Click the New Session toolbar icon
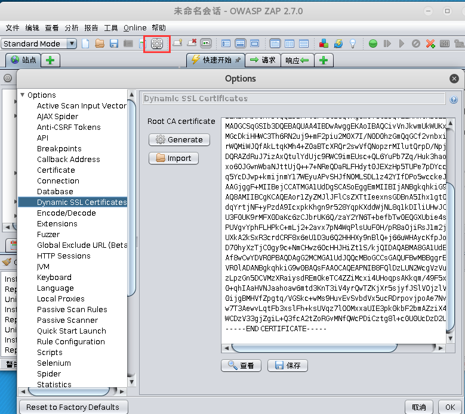 click(x=85, y=44)
